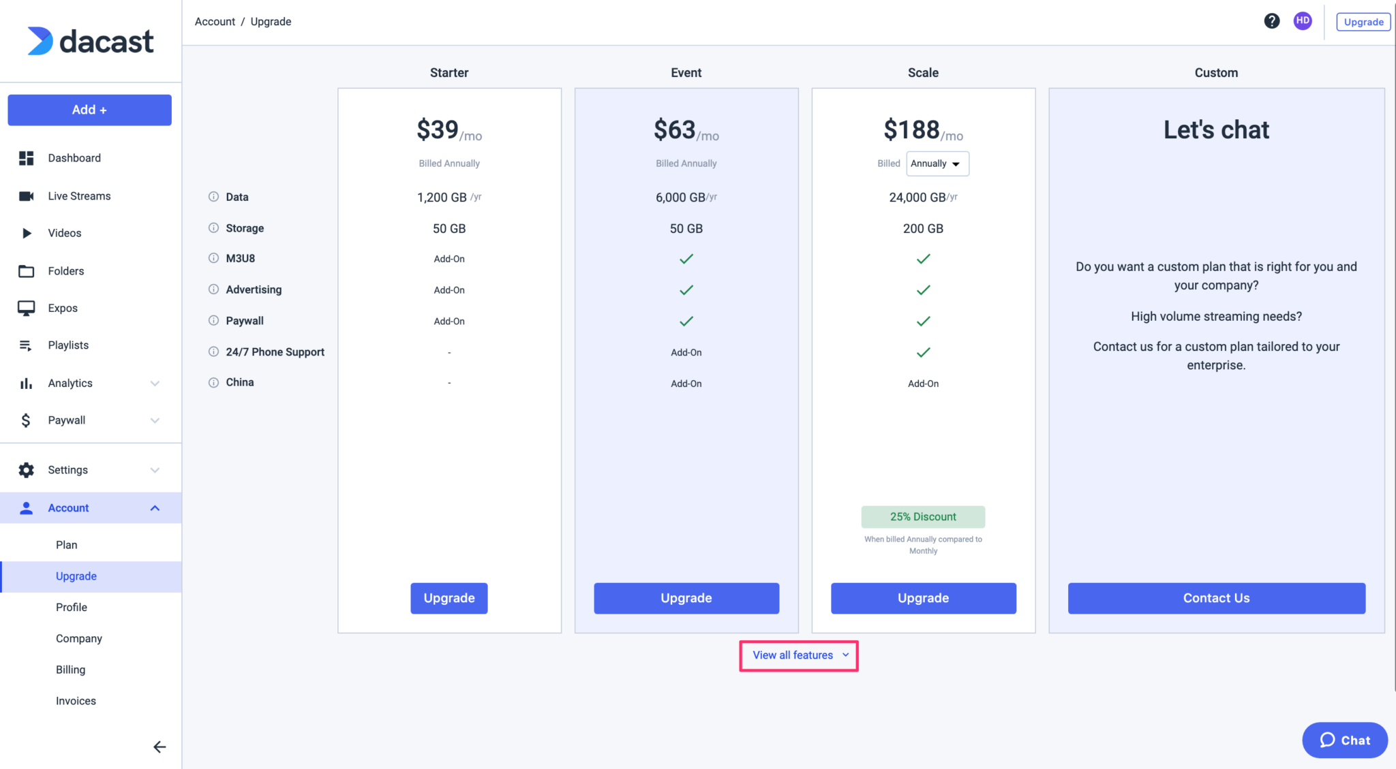Click the Settings gear icon
Screen dimensions: 1396x769
coord(26,470)
